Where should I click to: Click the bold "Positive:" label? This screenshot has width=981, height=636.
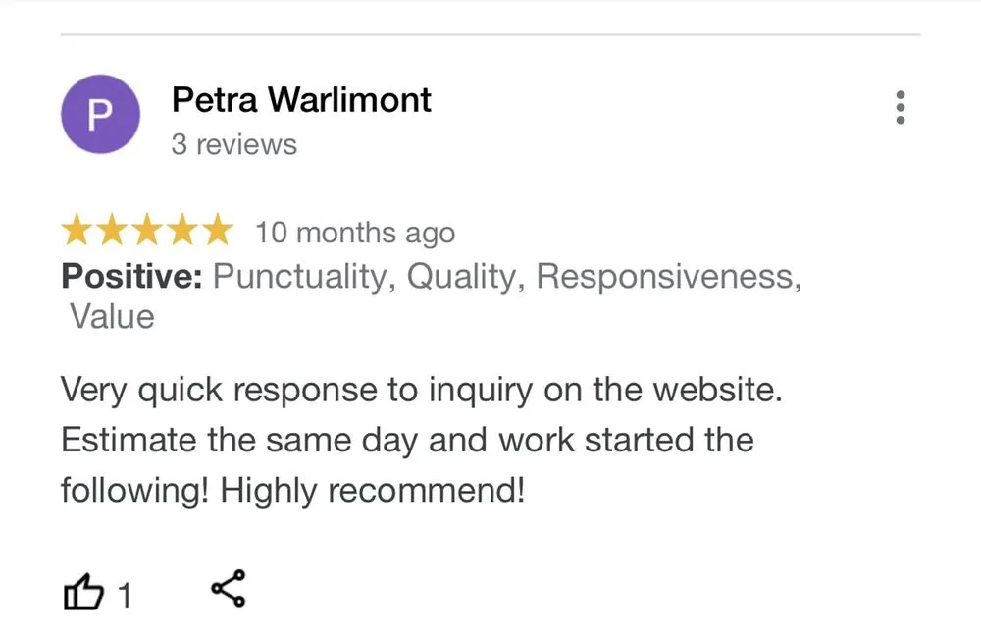(131, 277)
